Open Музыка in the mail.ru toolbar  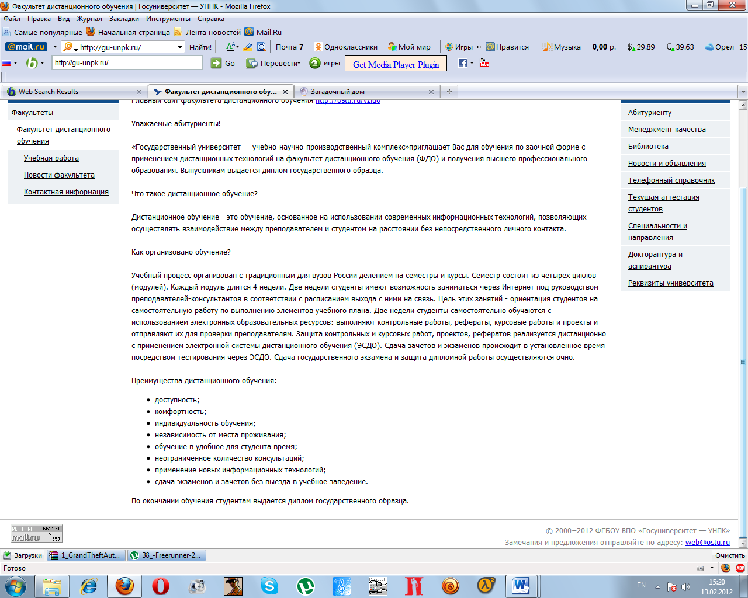[x=561, y=47]
